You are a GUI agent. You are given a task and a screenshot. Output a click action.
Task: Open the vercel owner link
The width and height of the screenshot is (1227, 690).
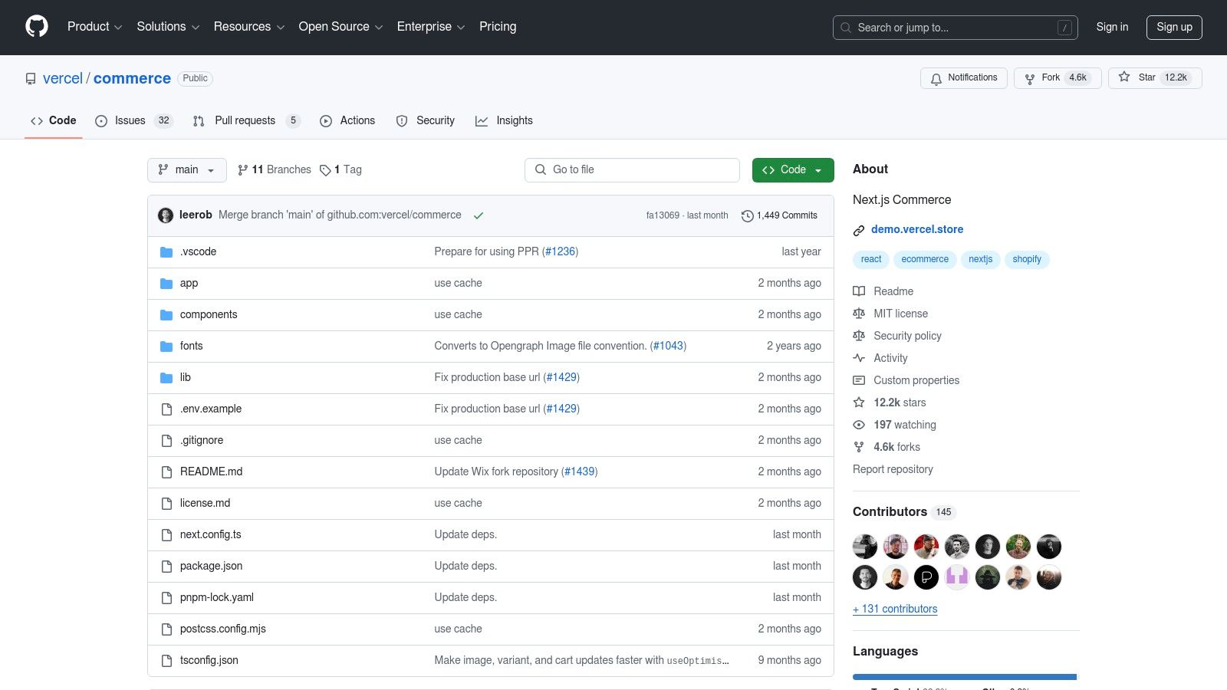pyautogui.click(x=63, y=78)
